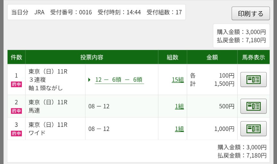Select the 的中 badge in row 2
Viewport: 277px width, 164px height.
[16, 111]
